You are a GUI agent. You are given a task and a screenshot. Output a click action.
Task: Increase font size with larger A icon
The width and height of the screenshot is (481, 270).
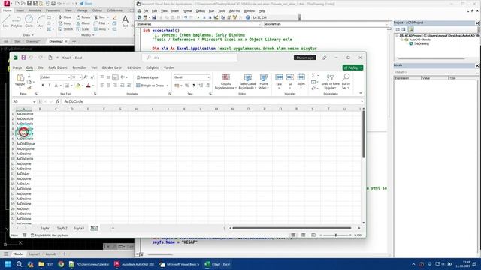point(86,77)
